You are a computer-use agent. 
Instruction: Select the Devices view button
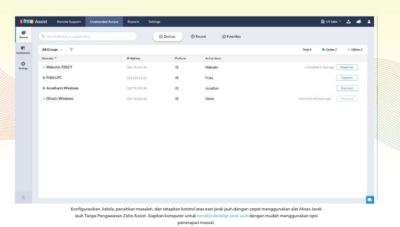[167, 37]
